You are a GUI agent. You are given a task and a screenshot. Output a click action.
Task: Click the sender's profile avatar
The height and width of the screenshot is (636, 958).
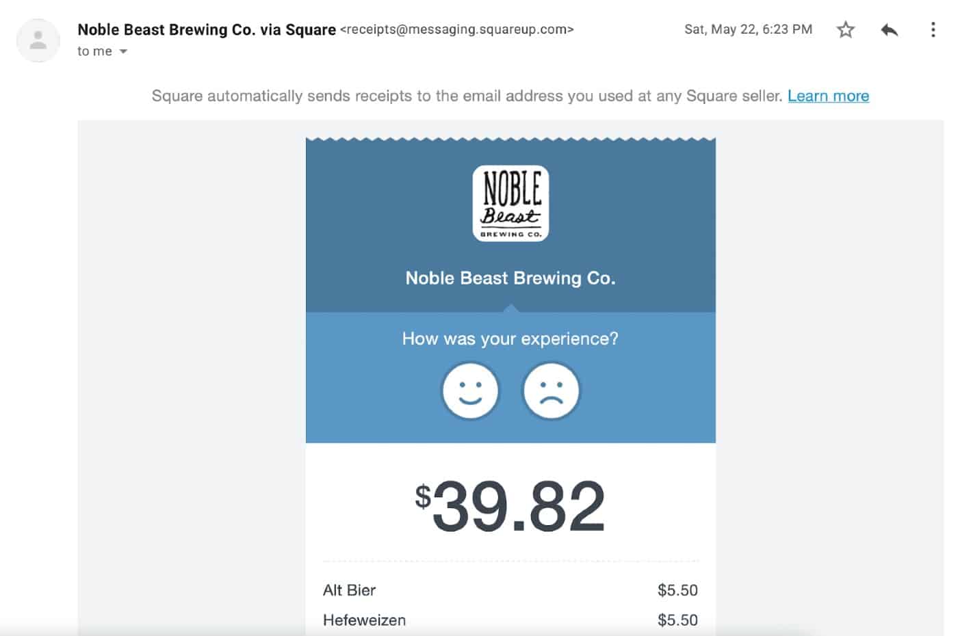[38, 40]
